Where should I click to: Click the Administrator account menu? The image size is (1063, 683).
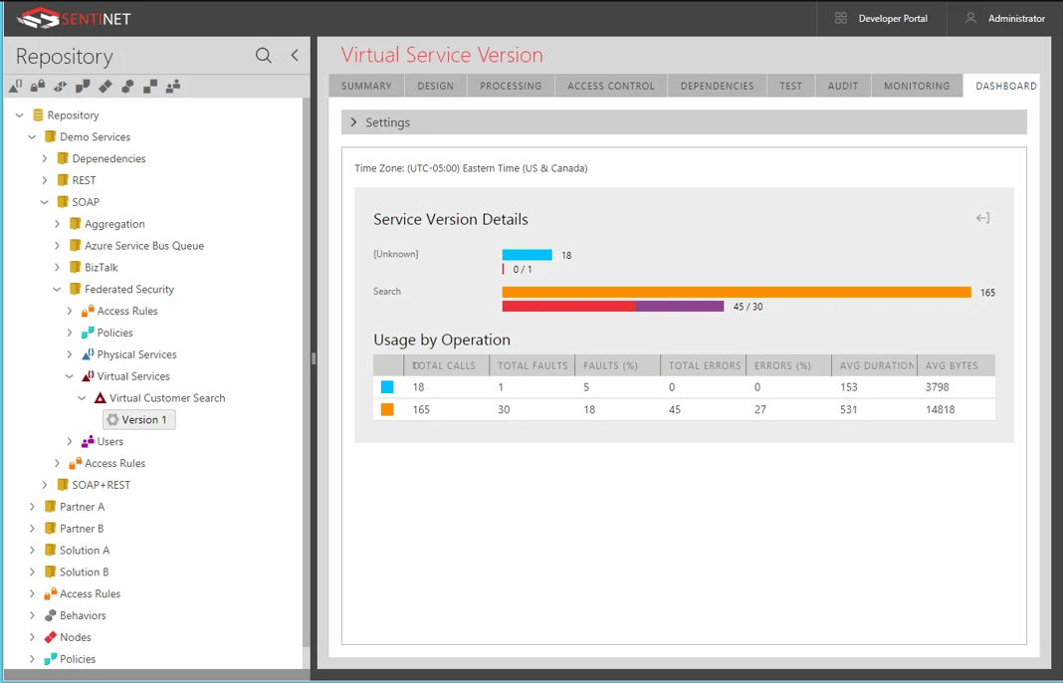point(1015,18)
